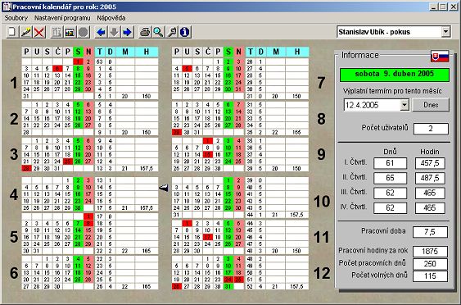461x305 pixels.
Task: Click the colorful picture toolbar icon
Action: pyautogui.click(x=70, y=32)
